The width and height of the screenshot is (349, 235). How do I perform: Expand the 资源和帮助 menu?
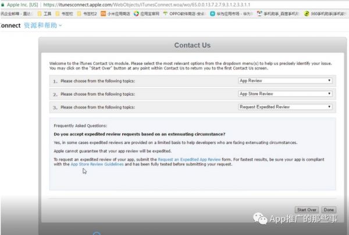pyautogui.click(x=42, y=26)
